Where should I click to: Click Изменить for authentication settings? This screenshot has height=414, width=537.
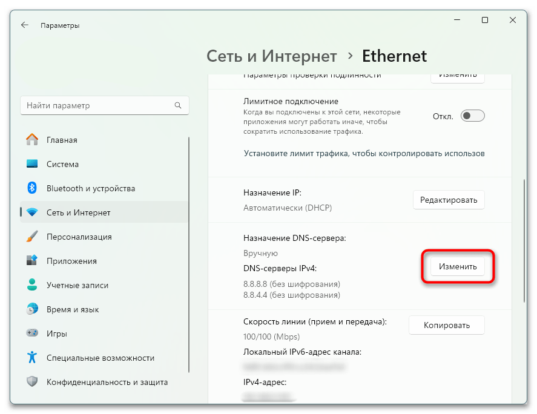pyautogui.click(x=458, y=77)
